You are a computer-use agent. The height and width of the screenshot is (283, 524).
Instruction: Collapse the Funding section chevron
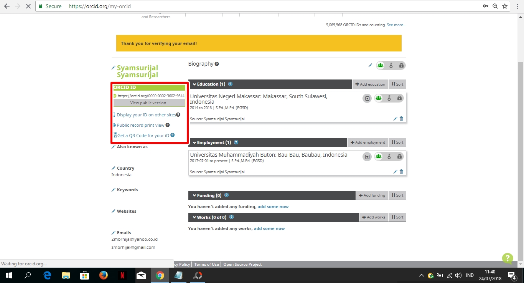pyautogui.click(x=194, y=195)
